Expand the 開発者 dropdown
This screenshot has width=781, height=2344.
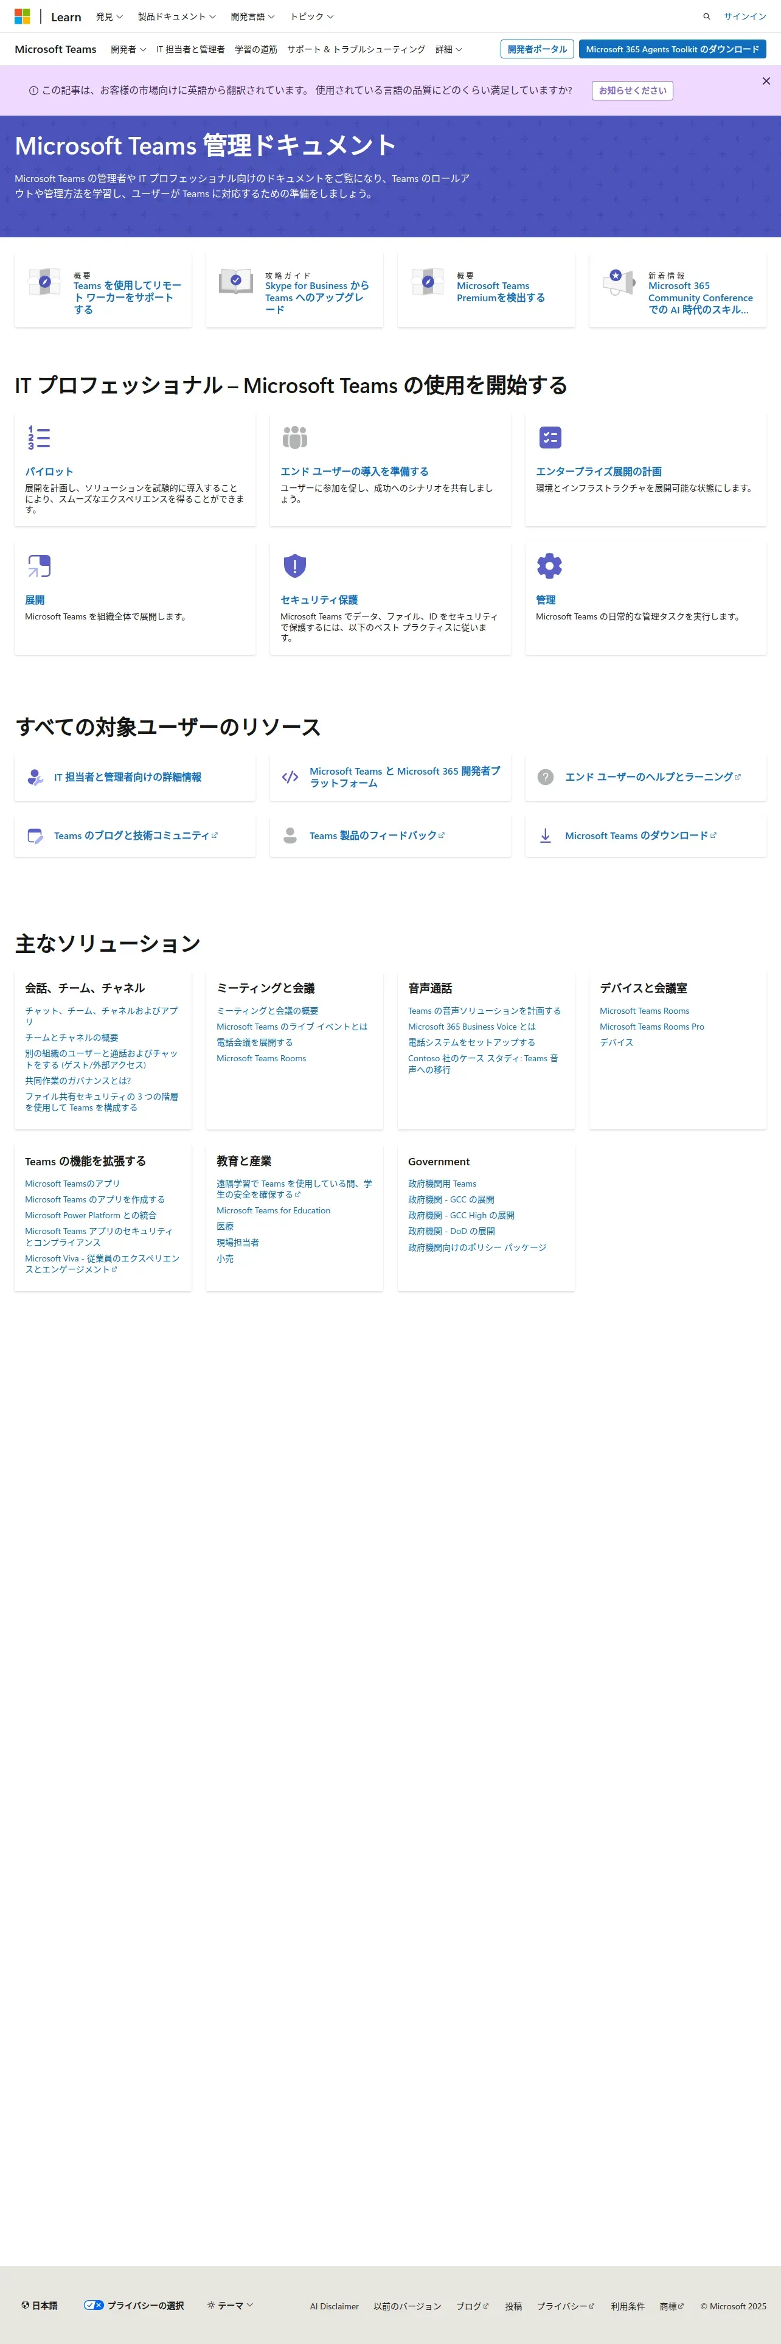[x=128, y=49]
